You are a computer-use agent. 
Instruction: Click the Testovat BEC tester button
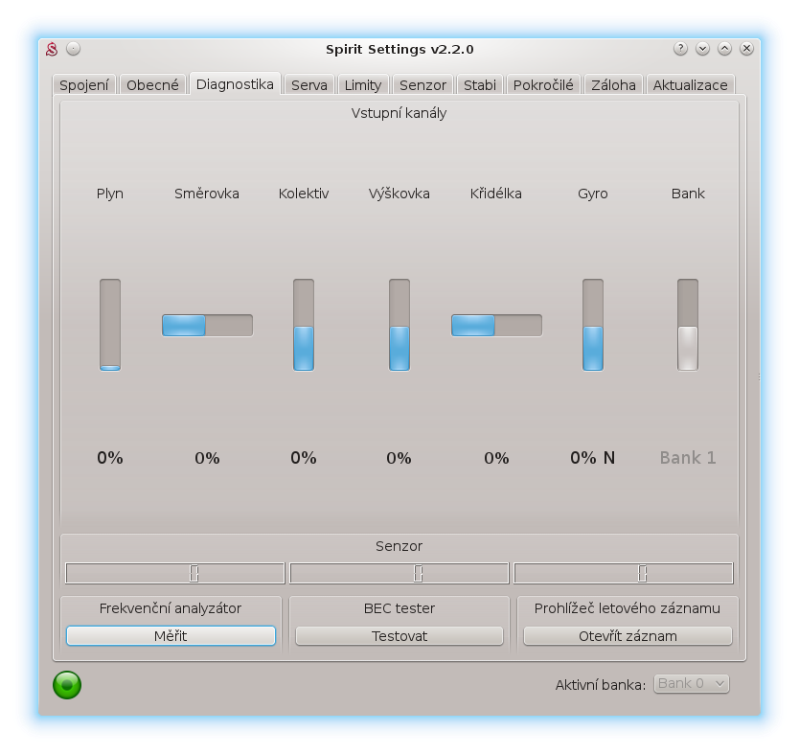(399, 636)
